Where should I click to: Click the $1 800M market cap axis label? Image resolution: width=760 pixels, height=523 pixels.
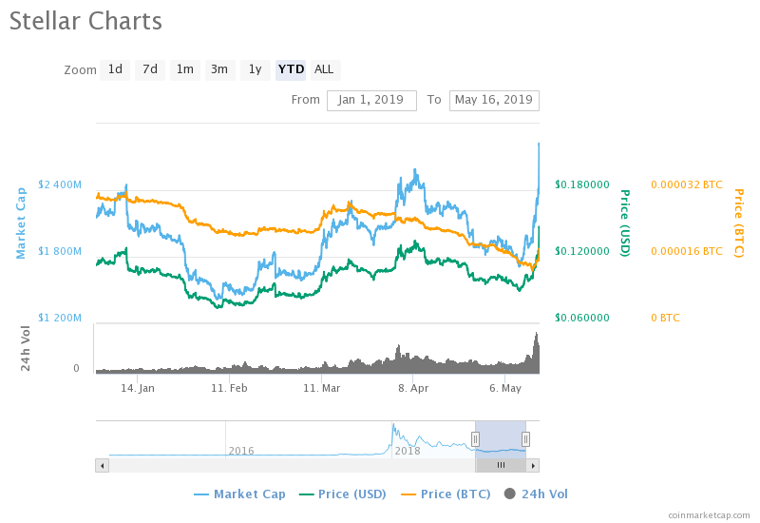coord(60,251)
